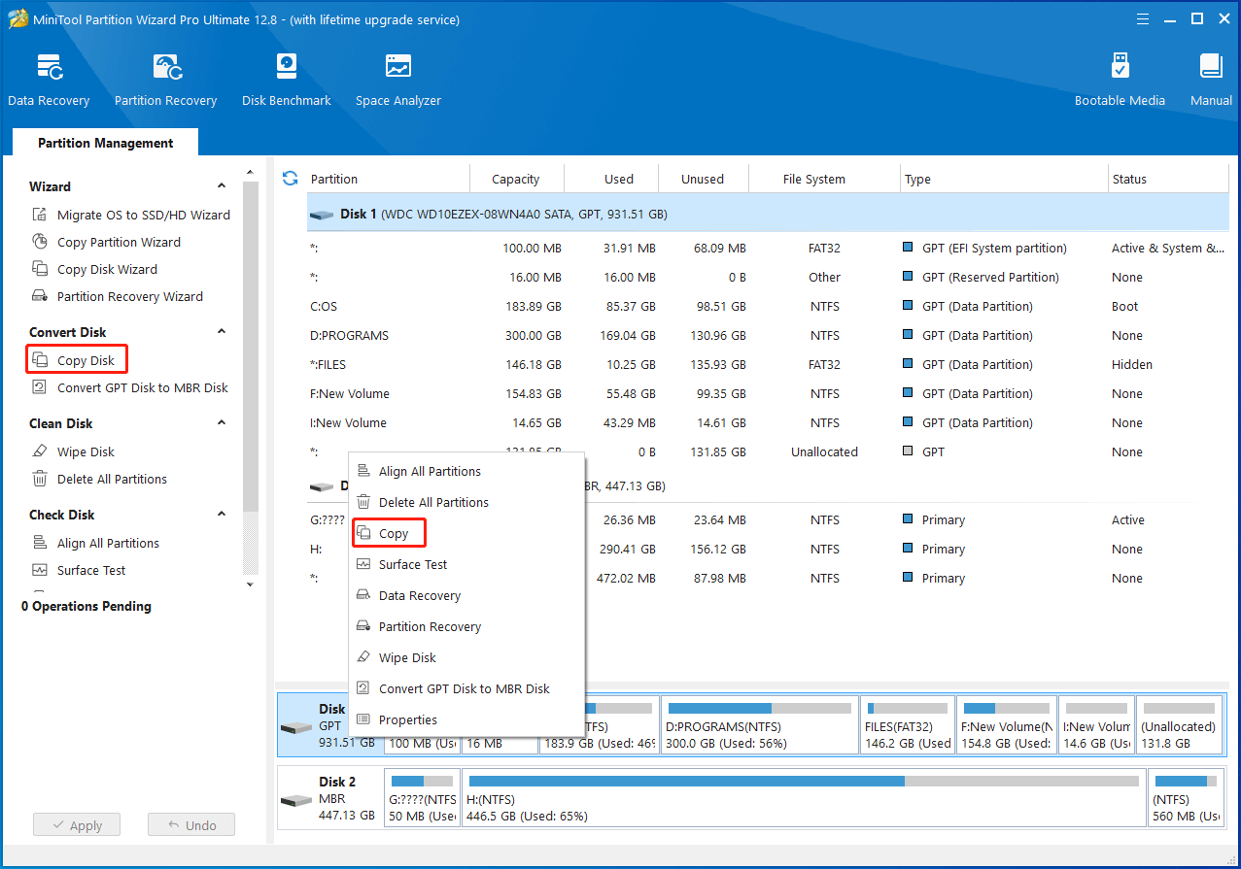This screenshot has height=869, width=1241.
Task: Choose Convert GPT Disk to MBR Disk in context menu
Action: pos(466,689)
